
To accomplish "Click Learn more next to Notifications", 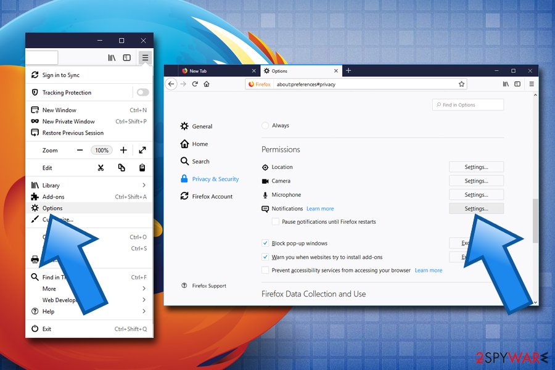I will click(x=320, y=209).
